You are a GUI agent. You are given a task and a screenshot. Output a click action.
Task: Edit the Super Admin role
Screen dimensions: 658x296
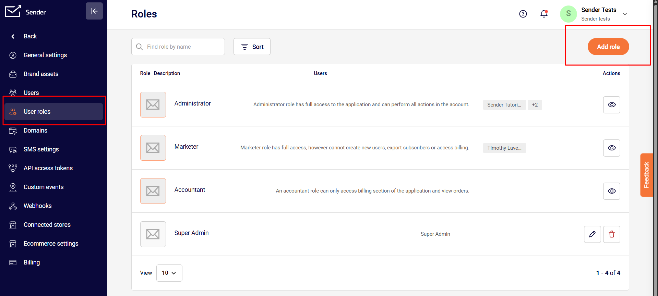pyautogui.click(x=593, y=234)
